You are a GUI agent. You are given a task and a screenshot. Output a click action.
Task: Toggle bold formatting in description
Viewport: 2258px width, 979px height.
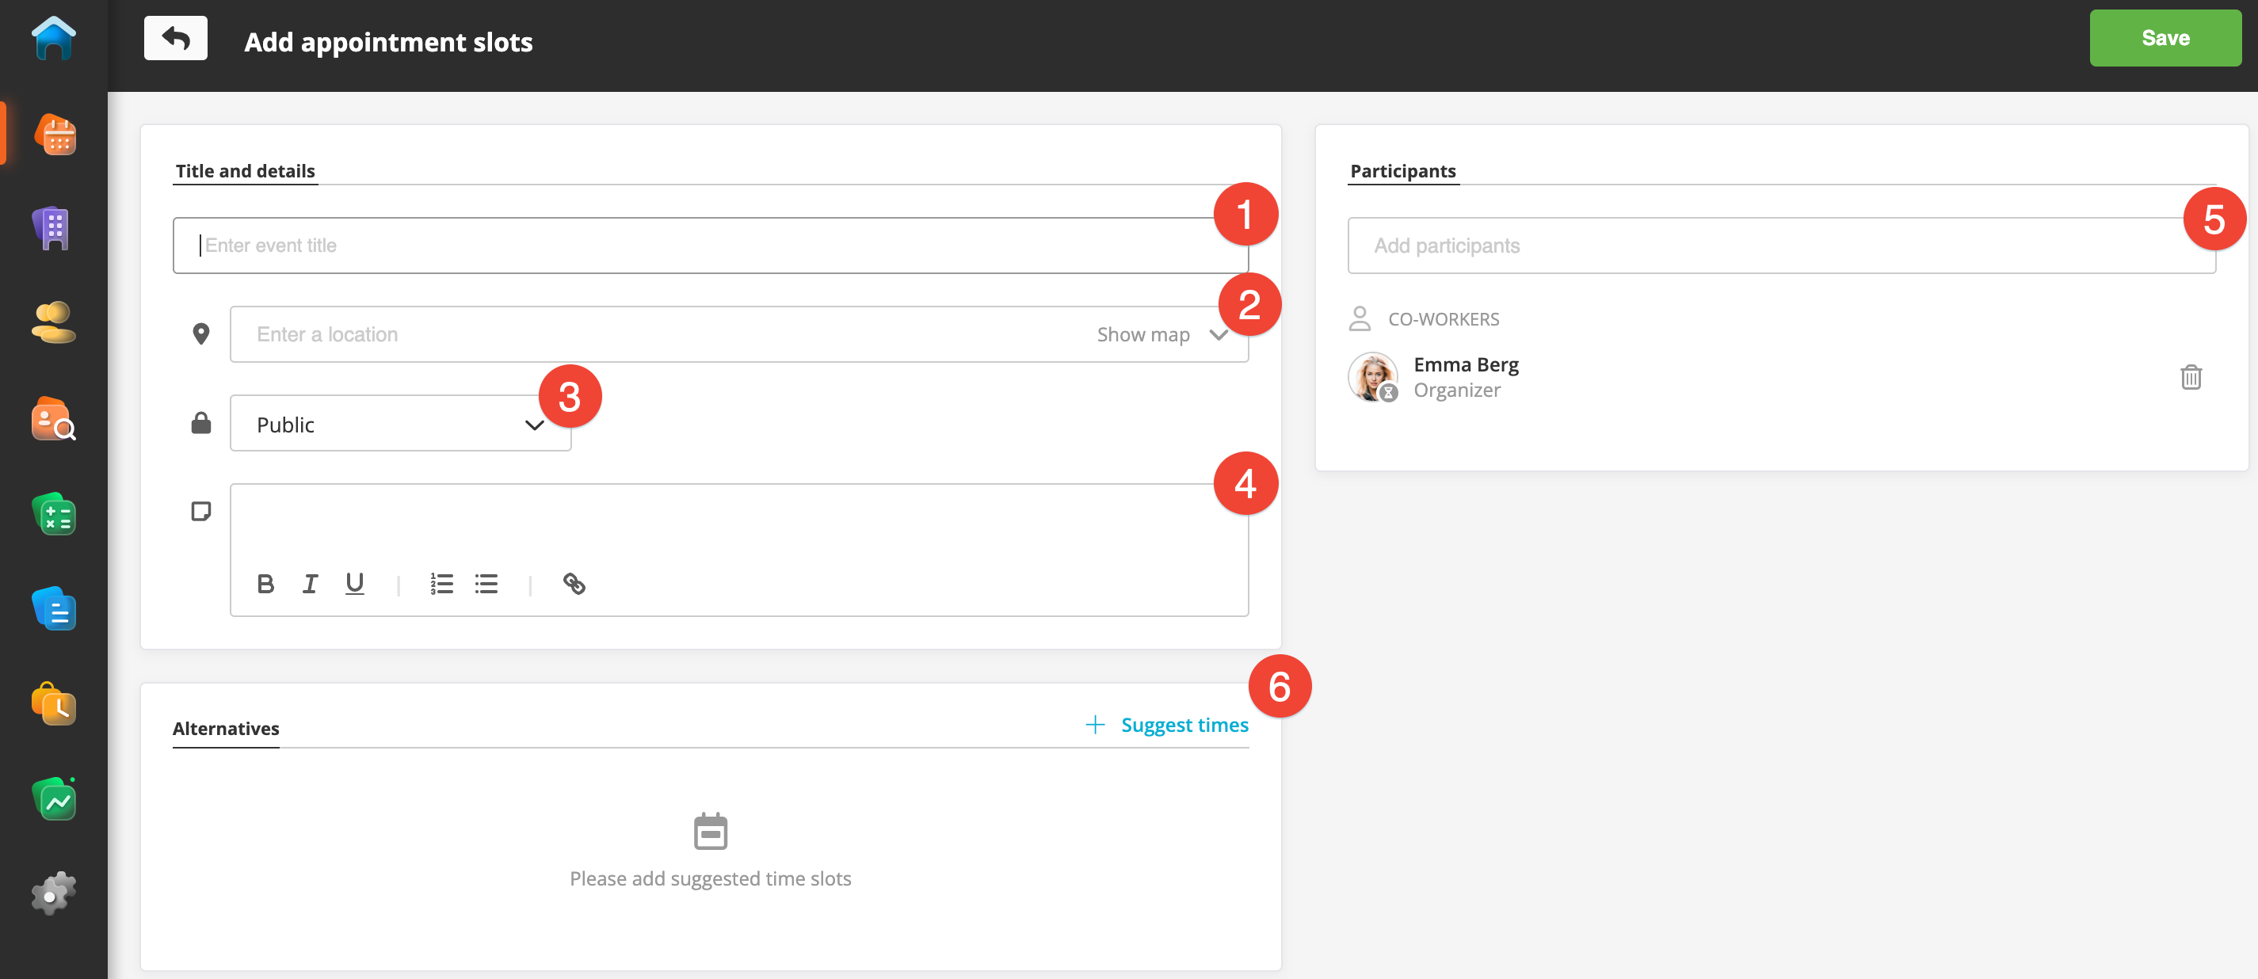[x=265, y=584]
